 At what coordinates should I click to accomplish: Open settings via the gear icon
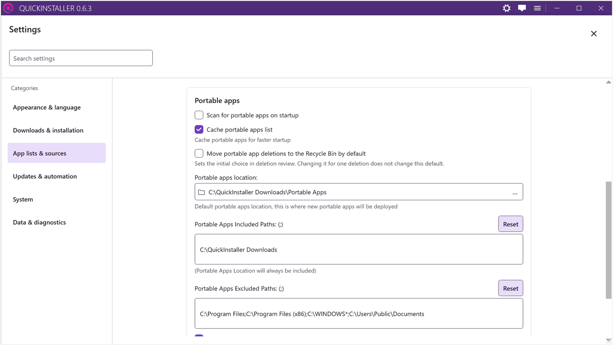pos(507,8)
